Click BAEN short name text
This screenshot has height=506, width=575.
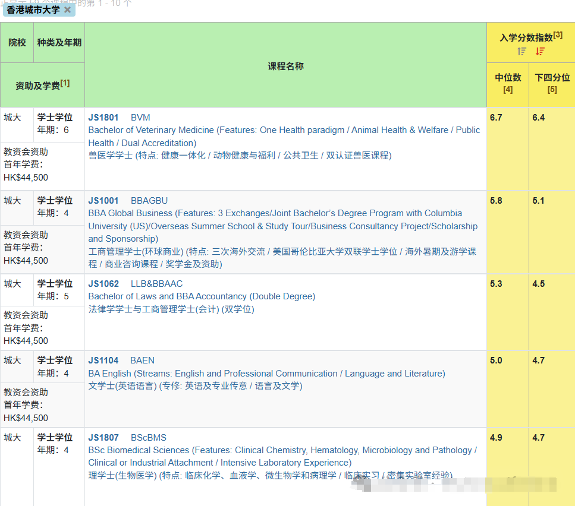tap(143, 360)
